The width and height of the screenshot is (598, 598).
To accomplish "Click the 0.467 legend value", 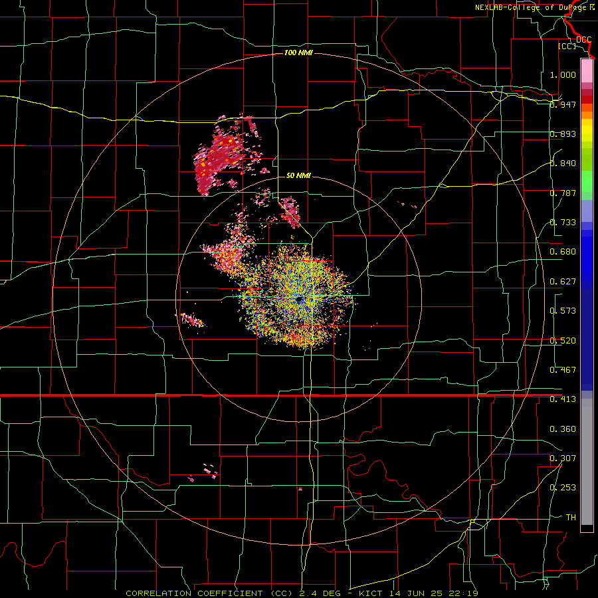I will (563, 370).
